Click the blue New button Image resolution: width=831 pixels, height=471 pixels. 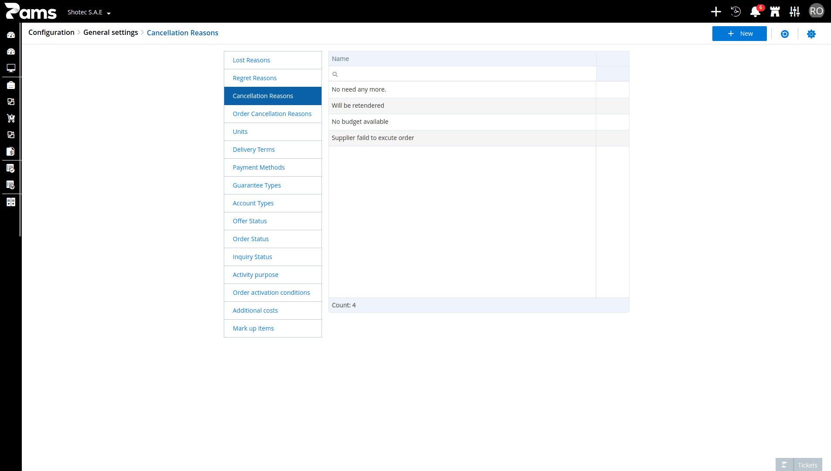click(739, 34)
